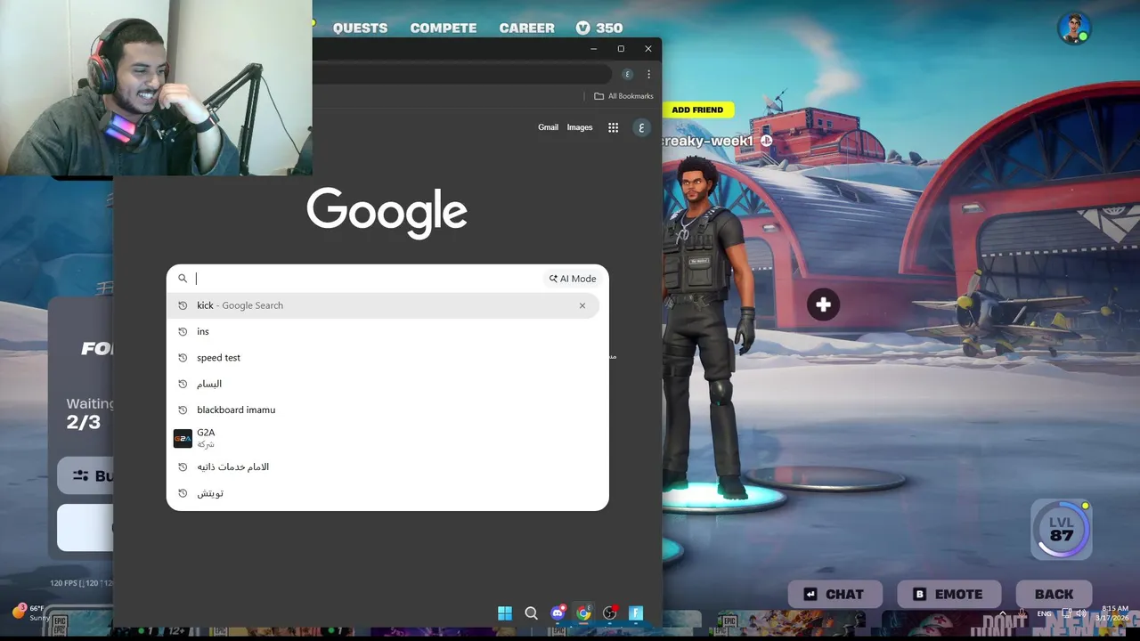The width and height of the screenshot is (1140, 641).
Task: Click the BACK button in Fortnite
Action: click(1054, 594)
